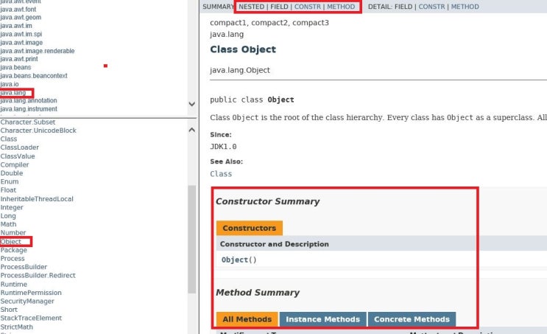Image resolution: width=547 pixels, height=334 pixels.
Task: Open StrictMath class
Action: [16, 327]
